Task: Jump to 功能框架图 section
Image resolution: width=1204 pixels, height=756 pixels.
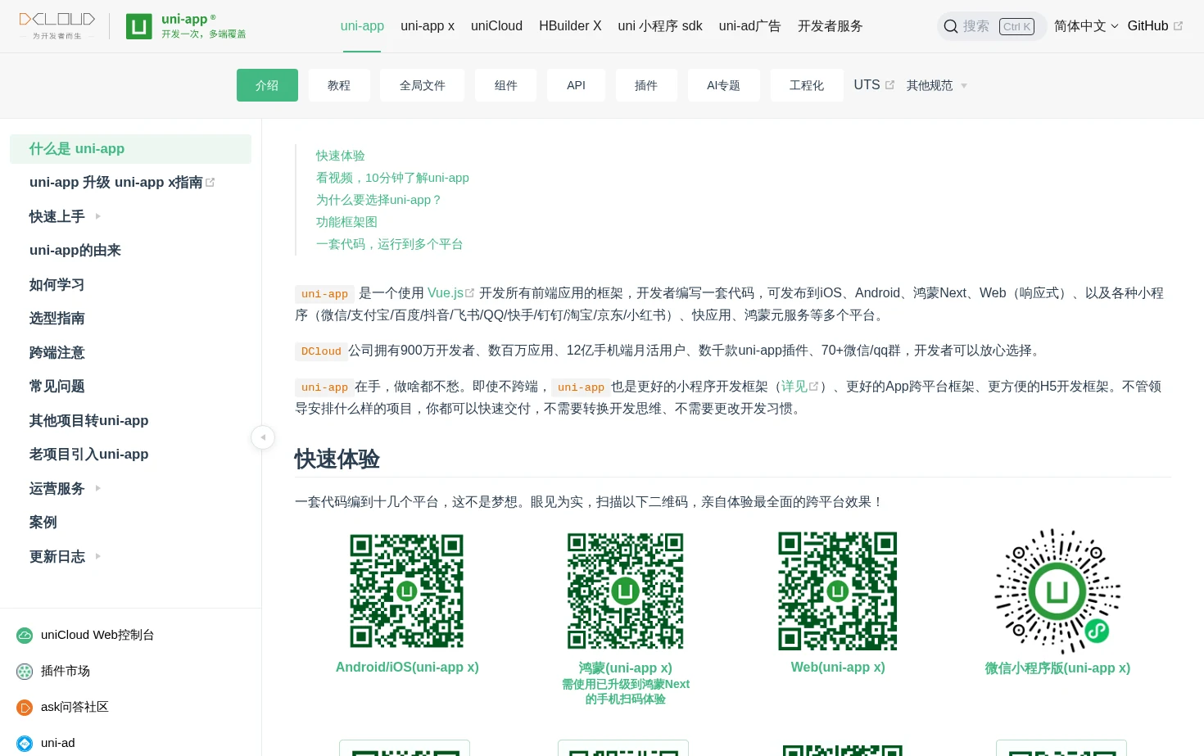Action: coord(346,222)
